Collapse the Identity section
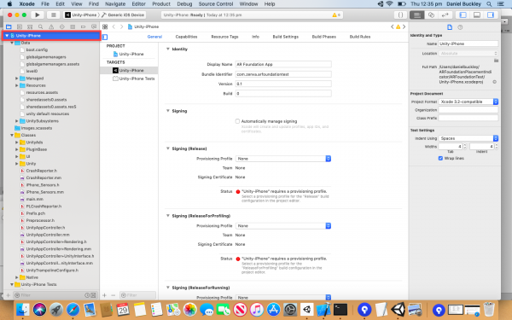This screenshot has width=512, height=320. (168, 49)
